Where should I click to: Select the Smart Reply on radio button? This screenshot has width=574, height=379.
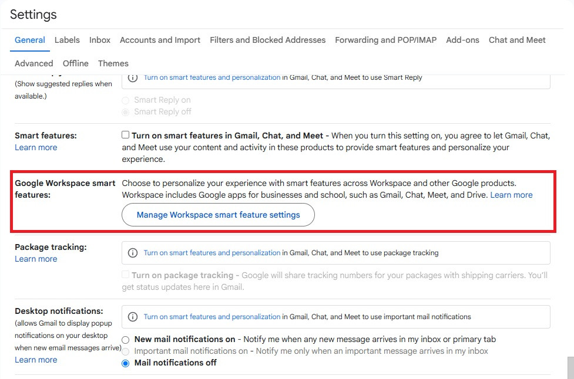(126, 100)
